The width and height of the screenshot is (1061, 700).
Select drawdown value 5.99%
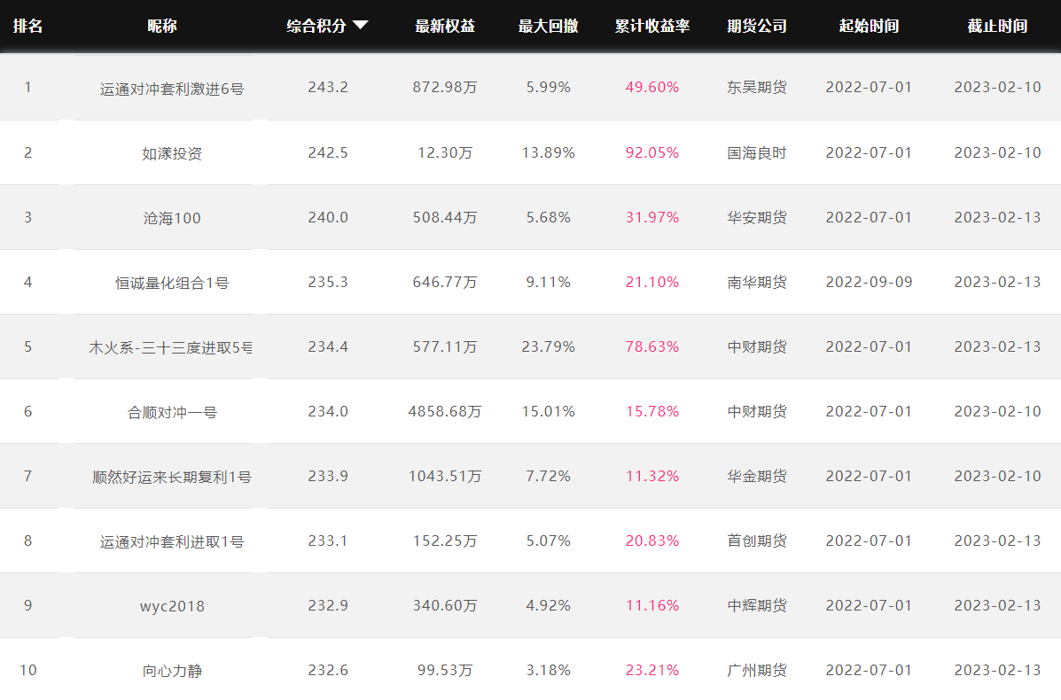pos(548,87)
